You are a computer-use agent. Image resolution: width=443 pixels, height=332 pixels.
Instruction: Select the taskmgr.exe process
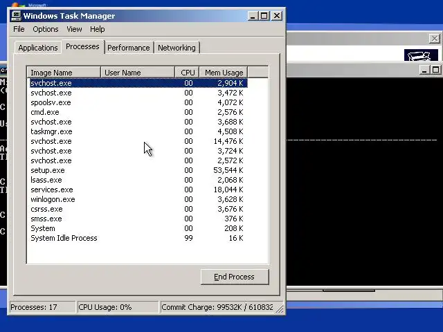click(138, 131)
